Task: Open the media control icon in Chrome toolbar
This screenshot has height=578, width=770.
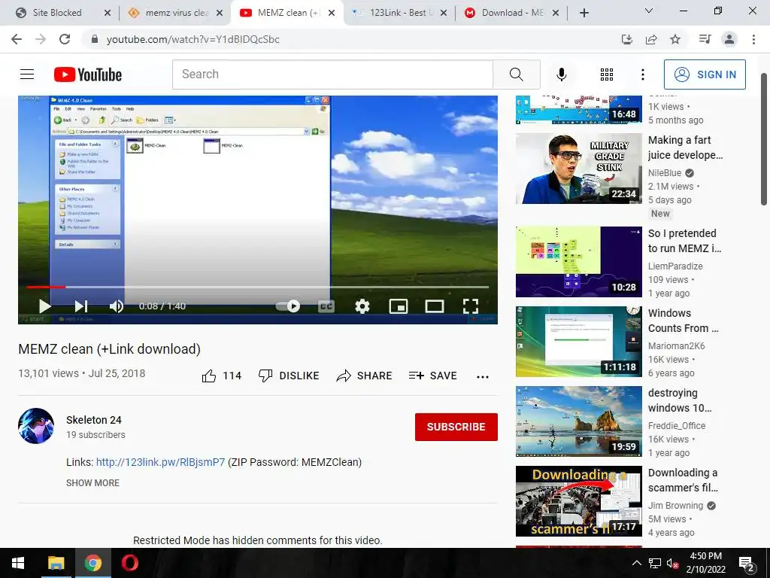Action: [x=705, y=39]
